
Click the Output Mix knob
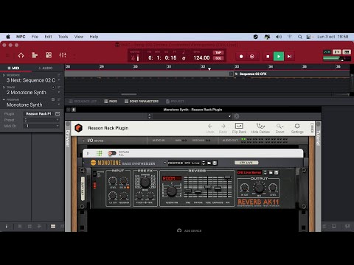[x=259, y=188]
